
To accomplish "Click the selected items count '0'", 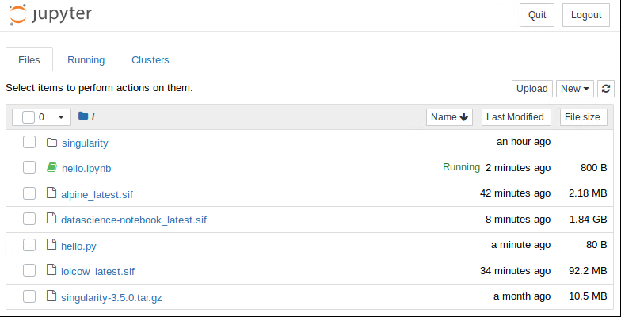I will 41,117.
